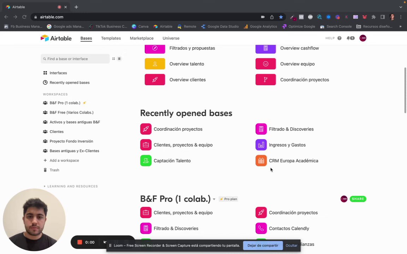This screenshot has width=407, height=254.
Task: Click the green SHARE button
Action: pos(358,199)
